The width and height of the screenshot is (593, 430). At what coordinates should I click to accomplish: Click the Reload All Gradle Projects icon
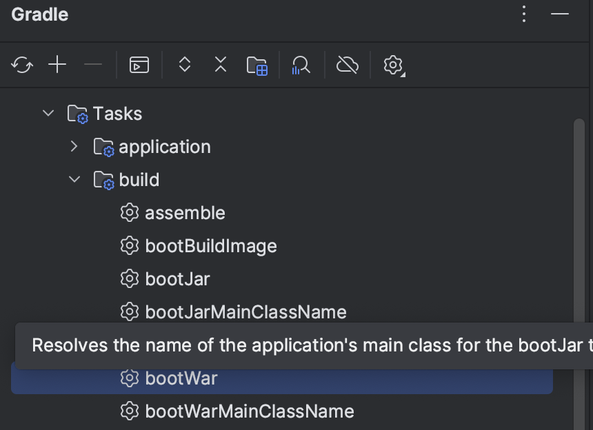[x=22, y=65]
